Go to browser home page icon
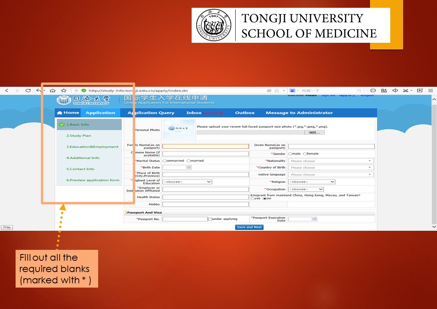The height and width of the screenshot is (309, 437). [x=53, y=90]
